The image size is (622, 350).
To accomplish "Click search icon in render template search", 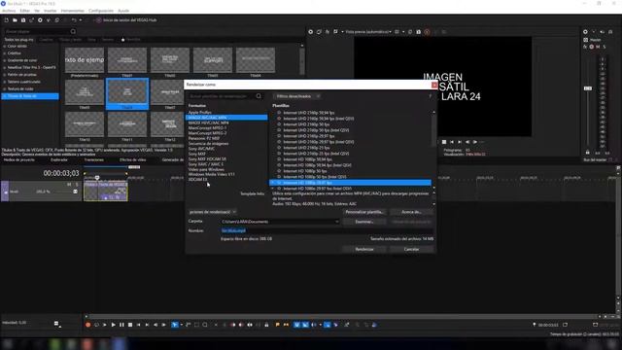I will point(259,96).
